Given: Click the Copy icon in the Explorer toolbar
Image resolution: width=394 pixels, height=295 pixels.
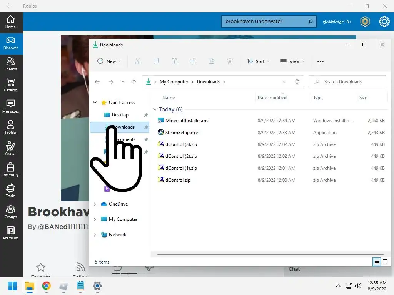Looking at the screenshot, I should (x=156, y=61).
